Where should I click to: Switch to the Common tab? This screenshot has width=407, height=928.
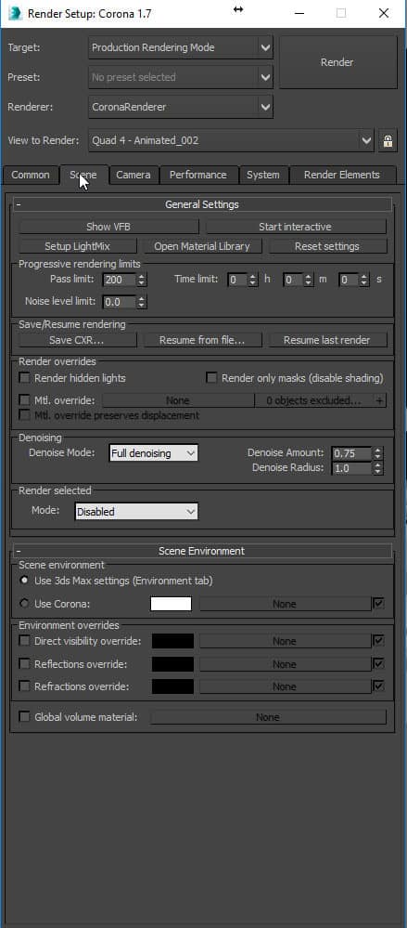coord(31,176)
